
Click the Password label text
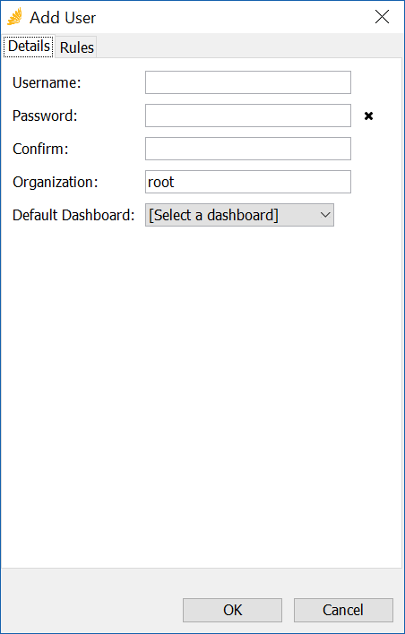coord(45,116)
